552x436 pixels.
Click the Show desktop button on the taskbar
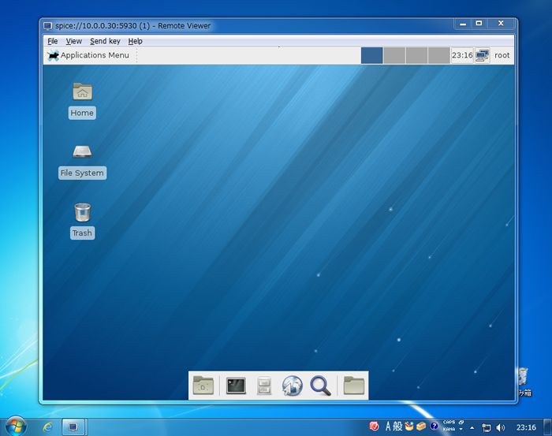pyautogui.click(x=547, y=427)
